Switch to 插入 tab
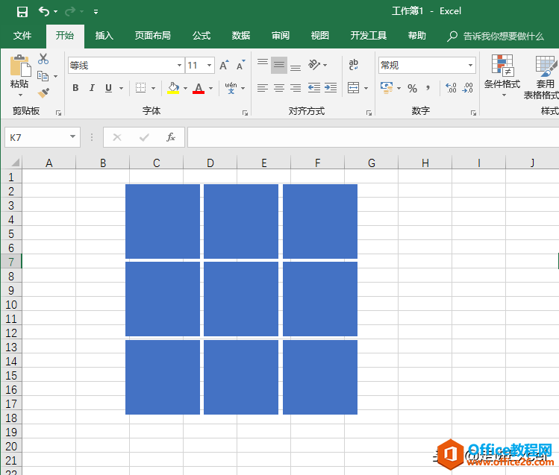The width and height of the screenshot is (559, 475). pyautogui.click(x=104, y=36)
